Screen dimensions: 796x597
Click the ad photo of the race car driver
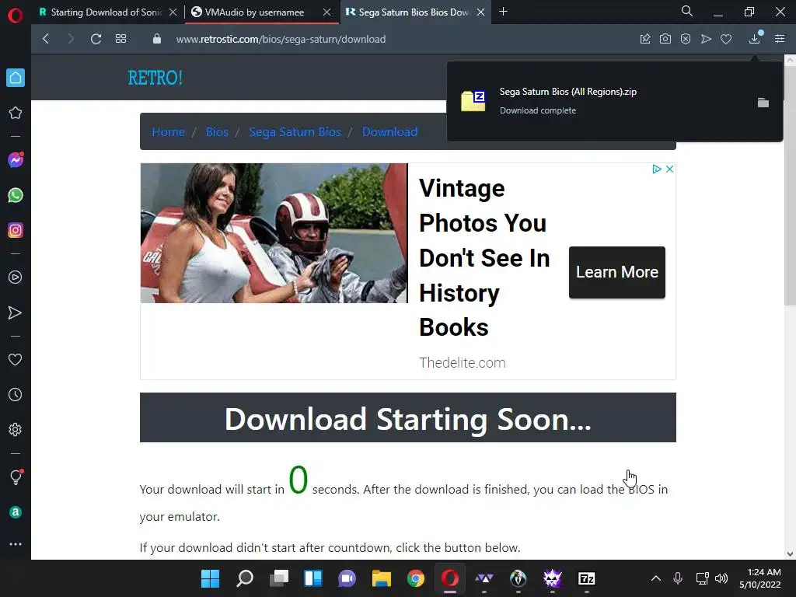coord(274,233)
